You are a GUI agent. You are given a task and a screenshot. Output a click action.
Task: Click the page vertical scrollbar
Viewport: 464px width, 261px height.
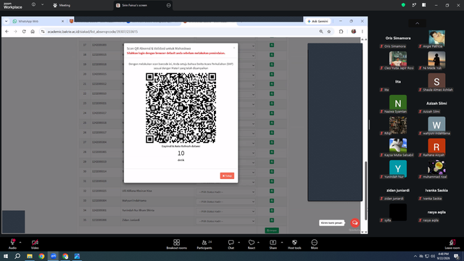(x=365, y=191)
